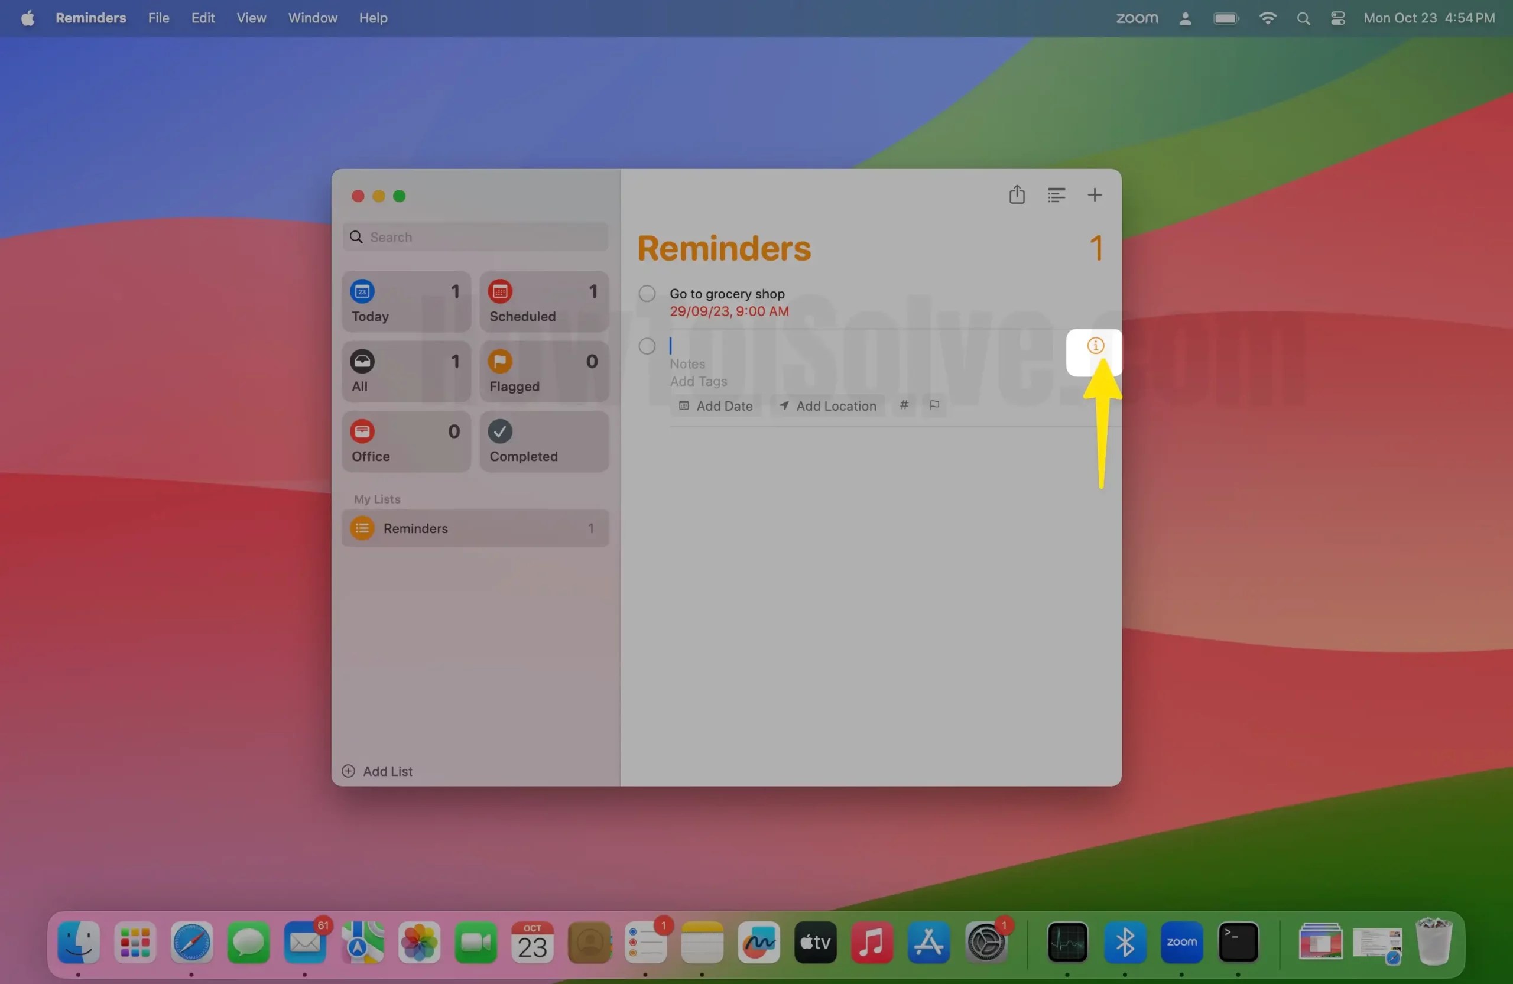Viewport: 1513px width, 984px height.
Task: Click Add Date on the reminder
Action: point(715,405)
